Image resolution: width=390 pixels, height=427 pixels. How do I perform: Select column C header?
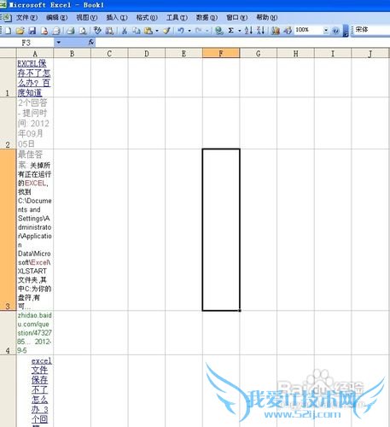(x=109, y=53)
